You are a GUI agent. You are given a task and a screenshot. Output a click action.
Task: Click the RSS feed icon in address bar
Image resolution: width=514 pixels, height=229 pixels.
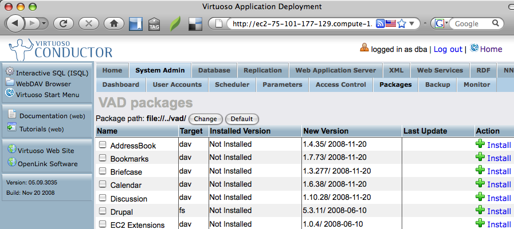point(380,24)
